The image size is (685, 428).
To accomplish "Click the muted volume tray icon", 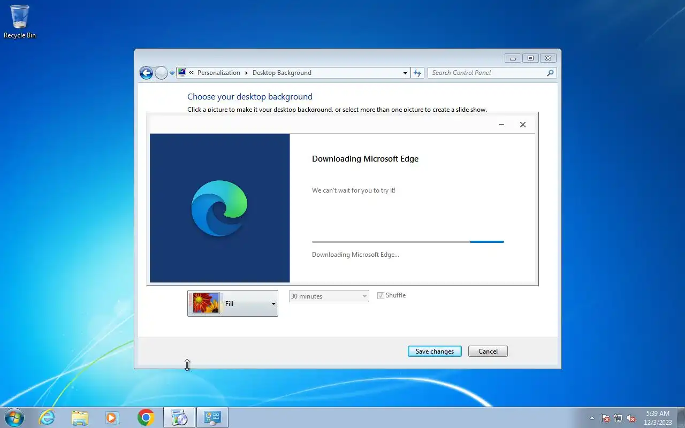I will 631,418.
